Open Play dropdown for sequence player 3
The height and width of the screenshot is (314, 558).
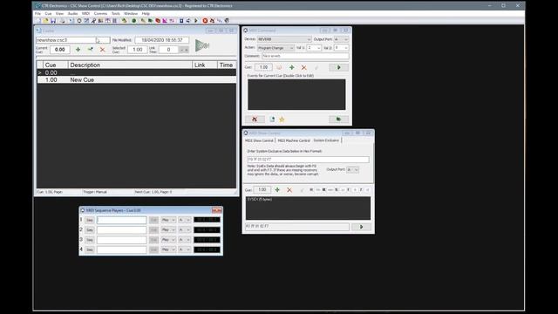[168, 240]
